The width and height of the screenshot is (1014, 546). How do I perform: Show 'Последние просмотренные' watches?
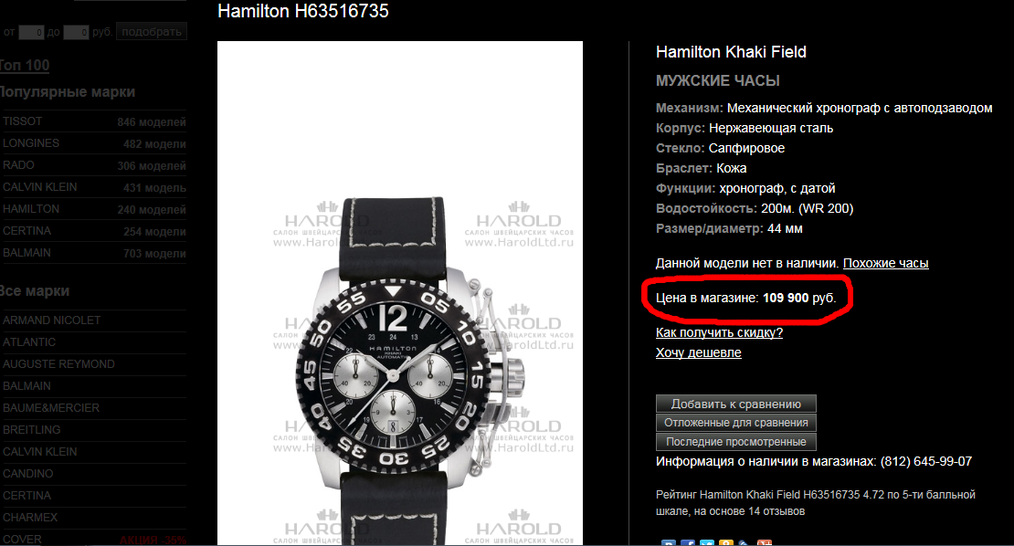pyautogui.click(x=736, y=442)
